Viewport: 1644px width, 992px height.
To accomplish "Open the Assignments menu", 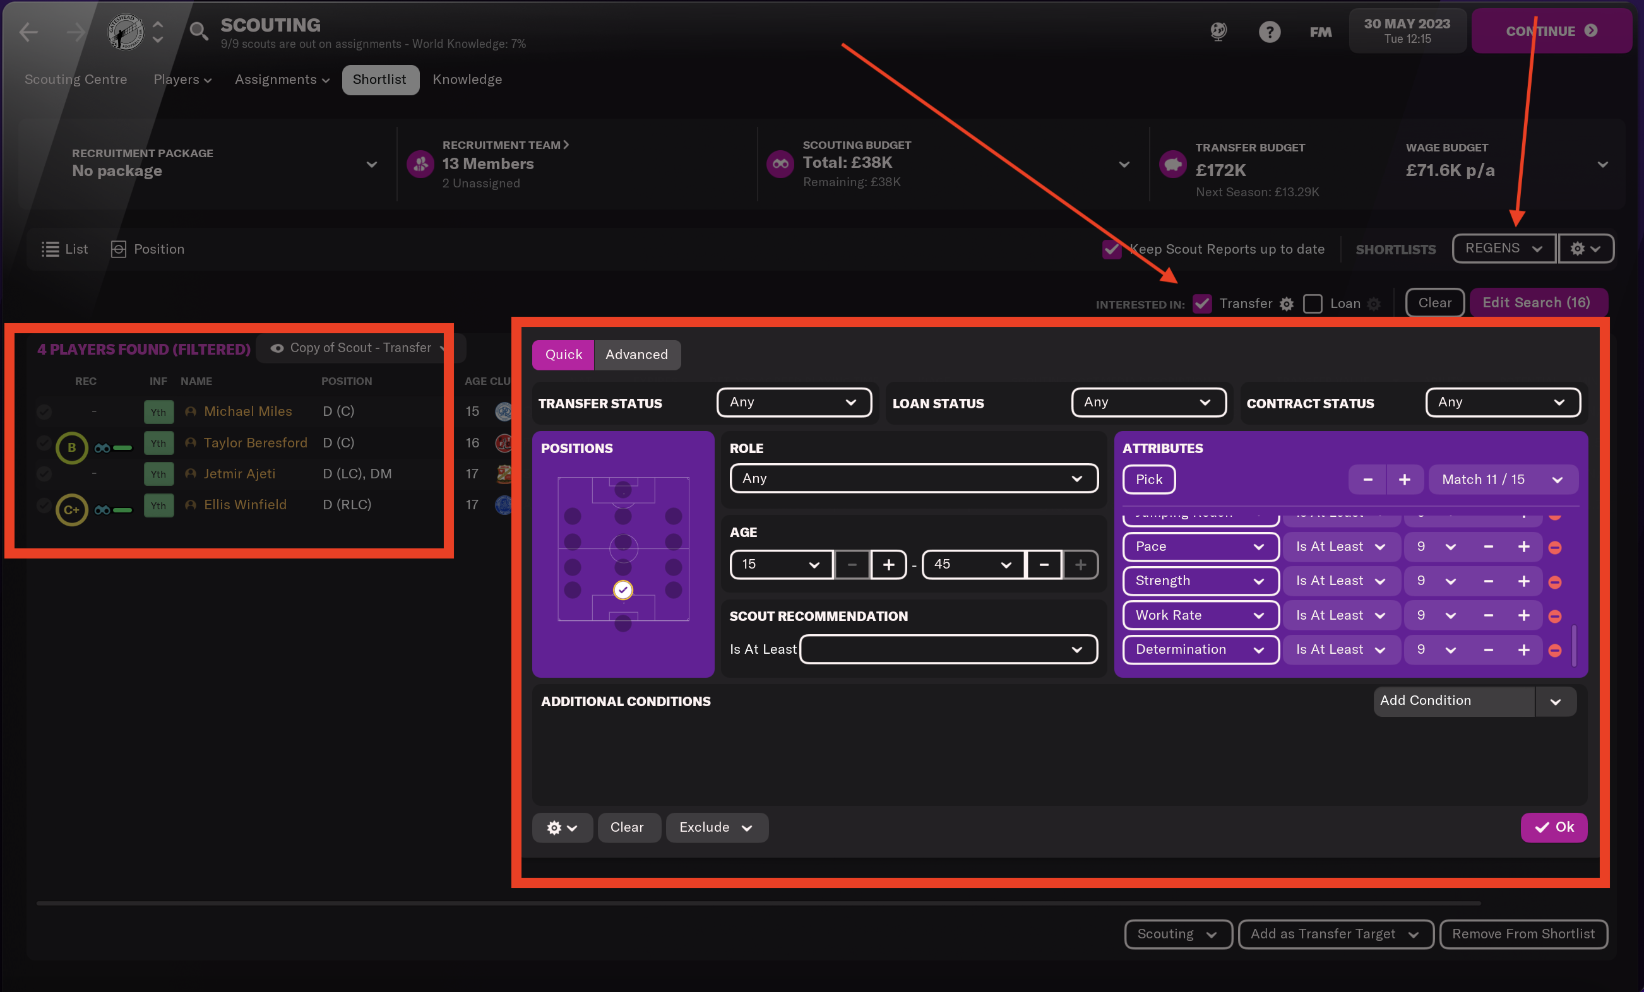I will [282, 80].
